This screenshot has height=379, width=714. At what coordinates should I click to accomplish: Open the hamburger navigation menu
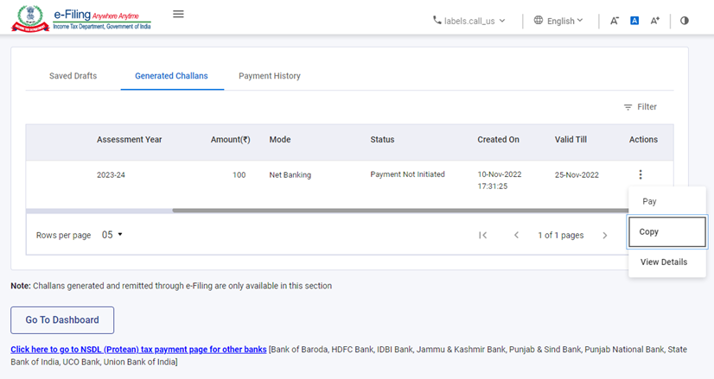(178, 14)
